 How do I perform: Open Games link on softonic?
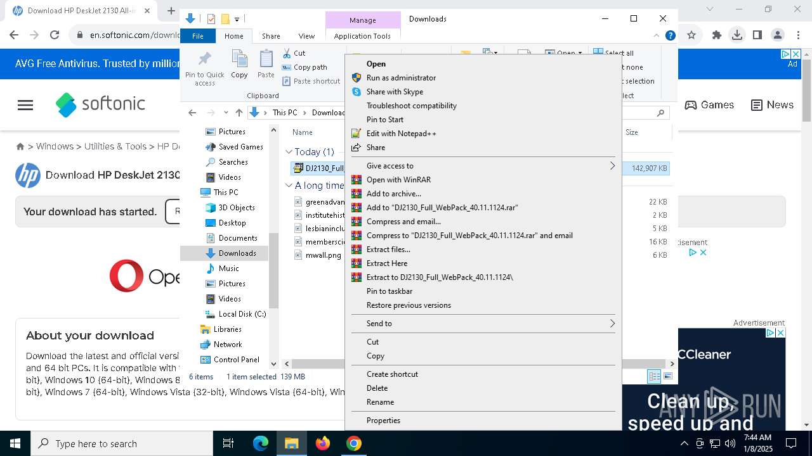(709, 105)
